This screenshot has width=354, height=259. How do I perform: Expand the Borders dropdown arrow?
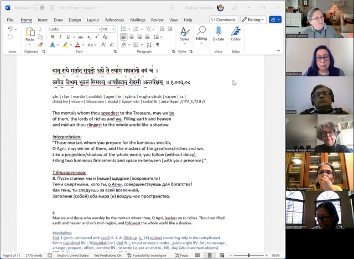point(142,45)
